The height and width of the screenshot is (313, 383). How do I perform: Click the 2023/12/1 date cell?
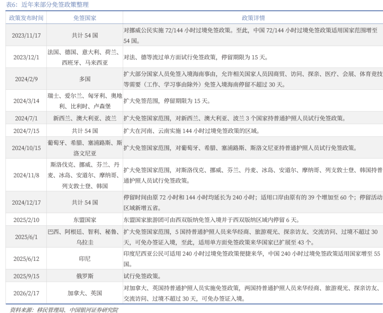tap(26, 57)
